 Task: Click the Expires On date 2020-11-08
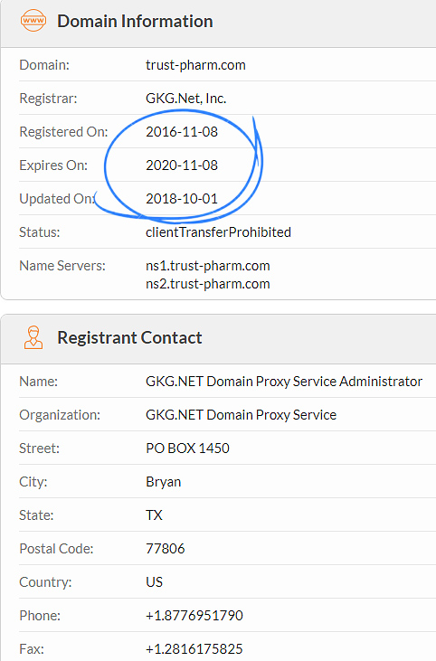tap(182, 165)
